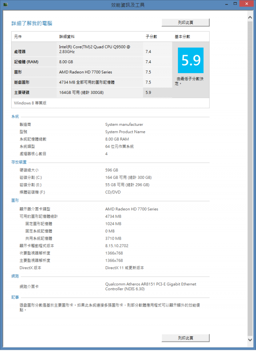Click the 1024 MB dedicated memory value

click(x=113, y=224)
